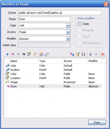
Task: Sort members alphabetically with A-Z icon
Action: tap(83, 54)
